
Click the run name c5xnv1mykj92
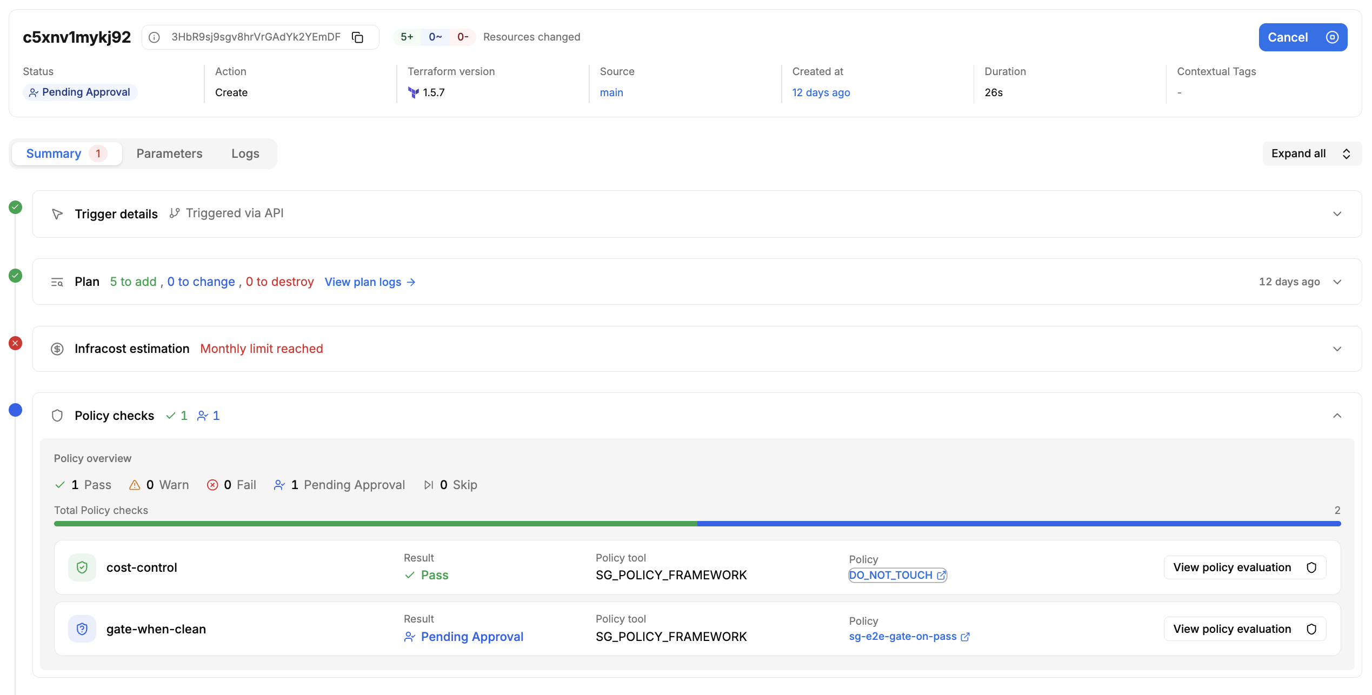tap(77, 37)
